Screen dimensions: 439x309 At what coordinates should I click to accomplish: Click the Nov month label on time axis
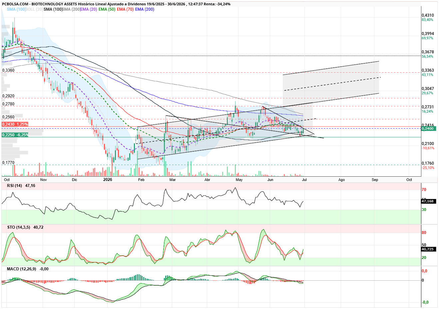pyautogui.click(x=44, y=180)
